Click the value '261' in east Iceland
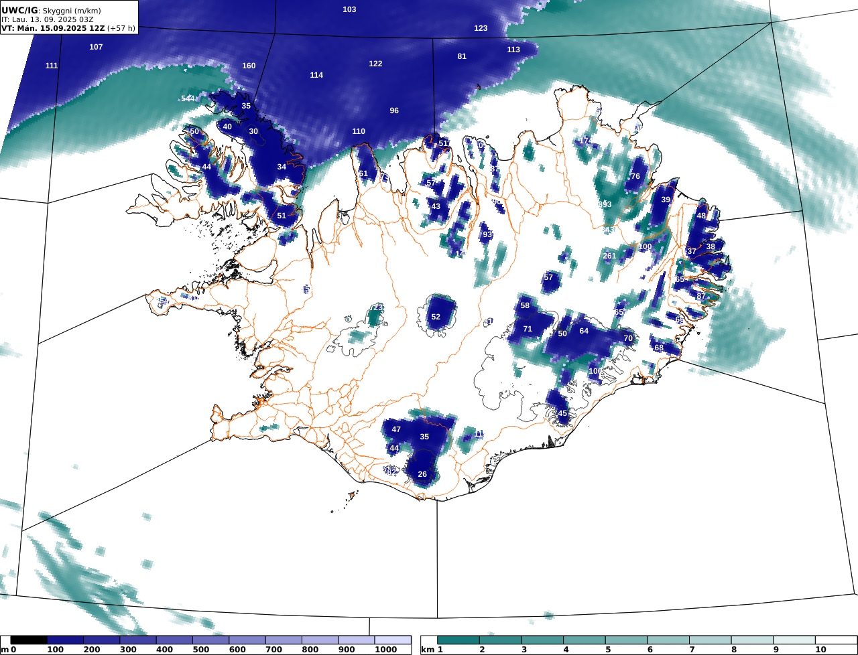The height and width of the screenshot is (655, 858). 609,256
